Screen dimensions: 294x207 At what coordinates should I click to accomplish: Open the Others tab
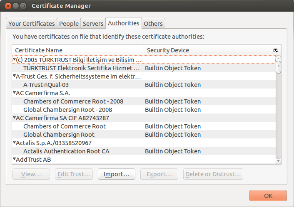(x=153, y=24)
